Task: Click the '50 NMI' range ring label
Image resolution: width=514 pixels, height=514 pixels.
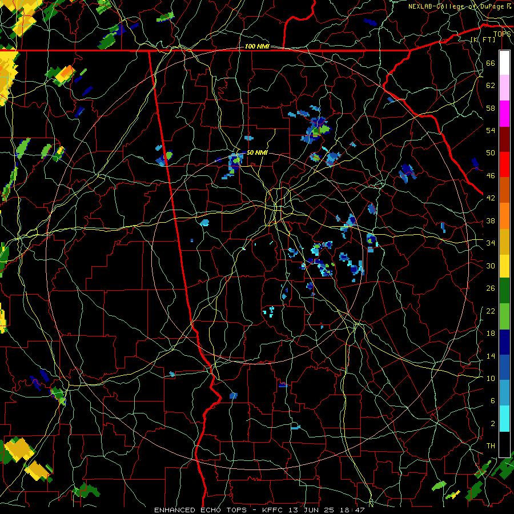Action: point(257,152)
